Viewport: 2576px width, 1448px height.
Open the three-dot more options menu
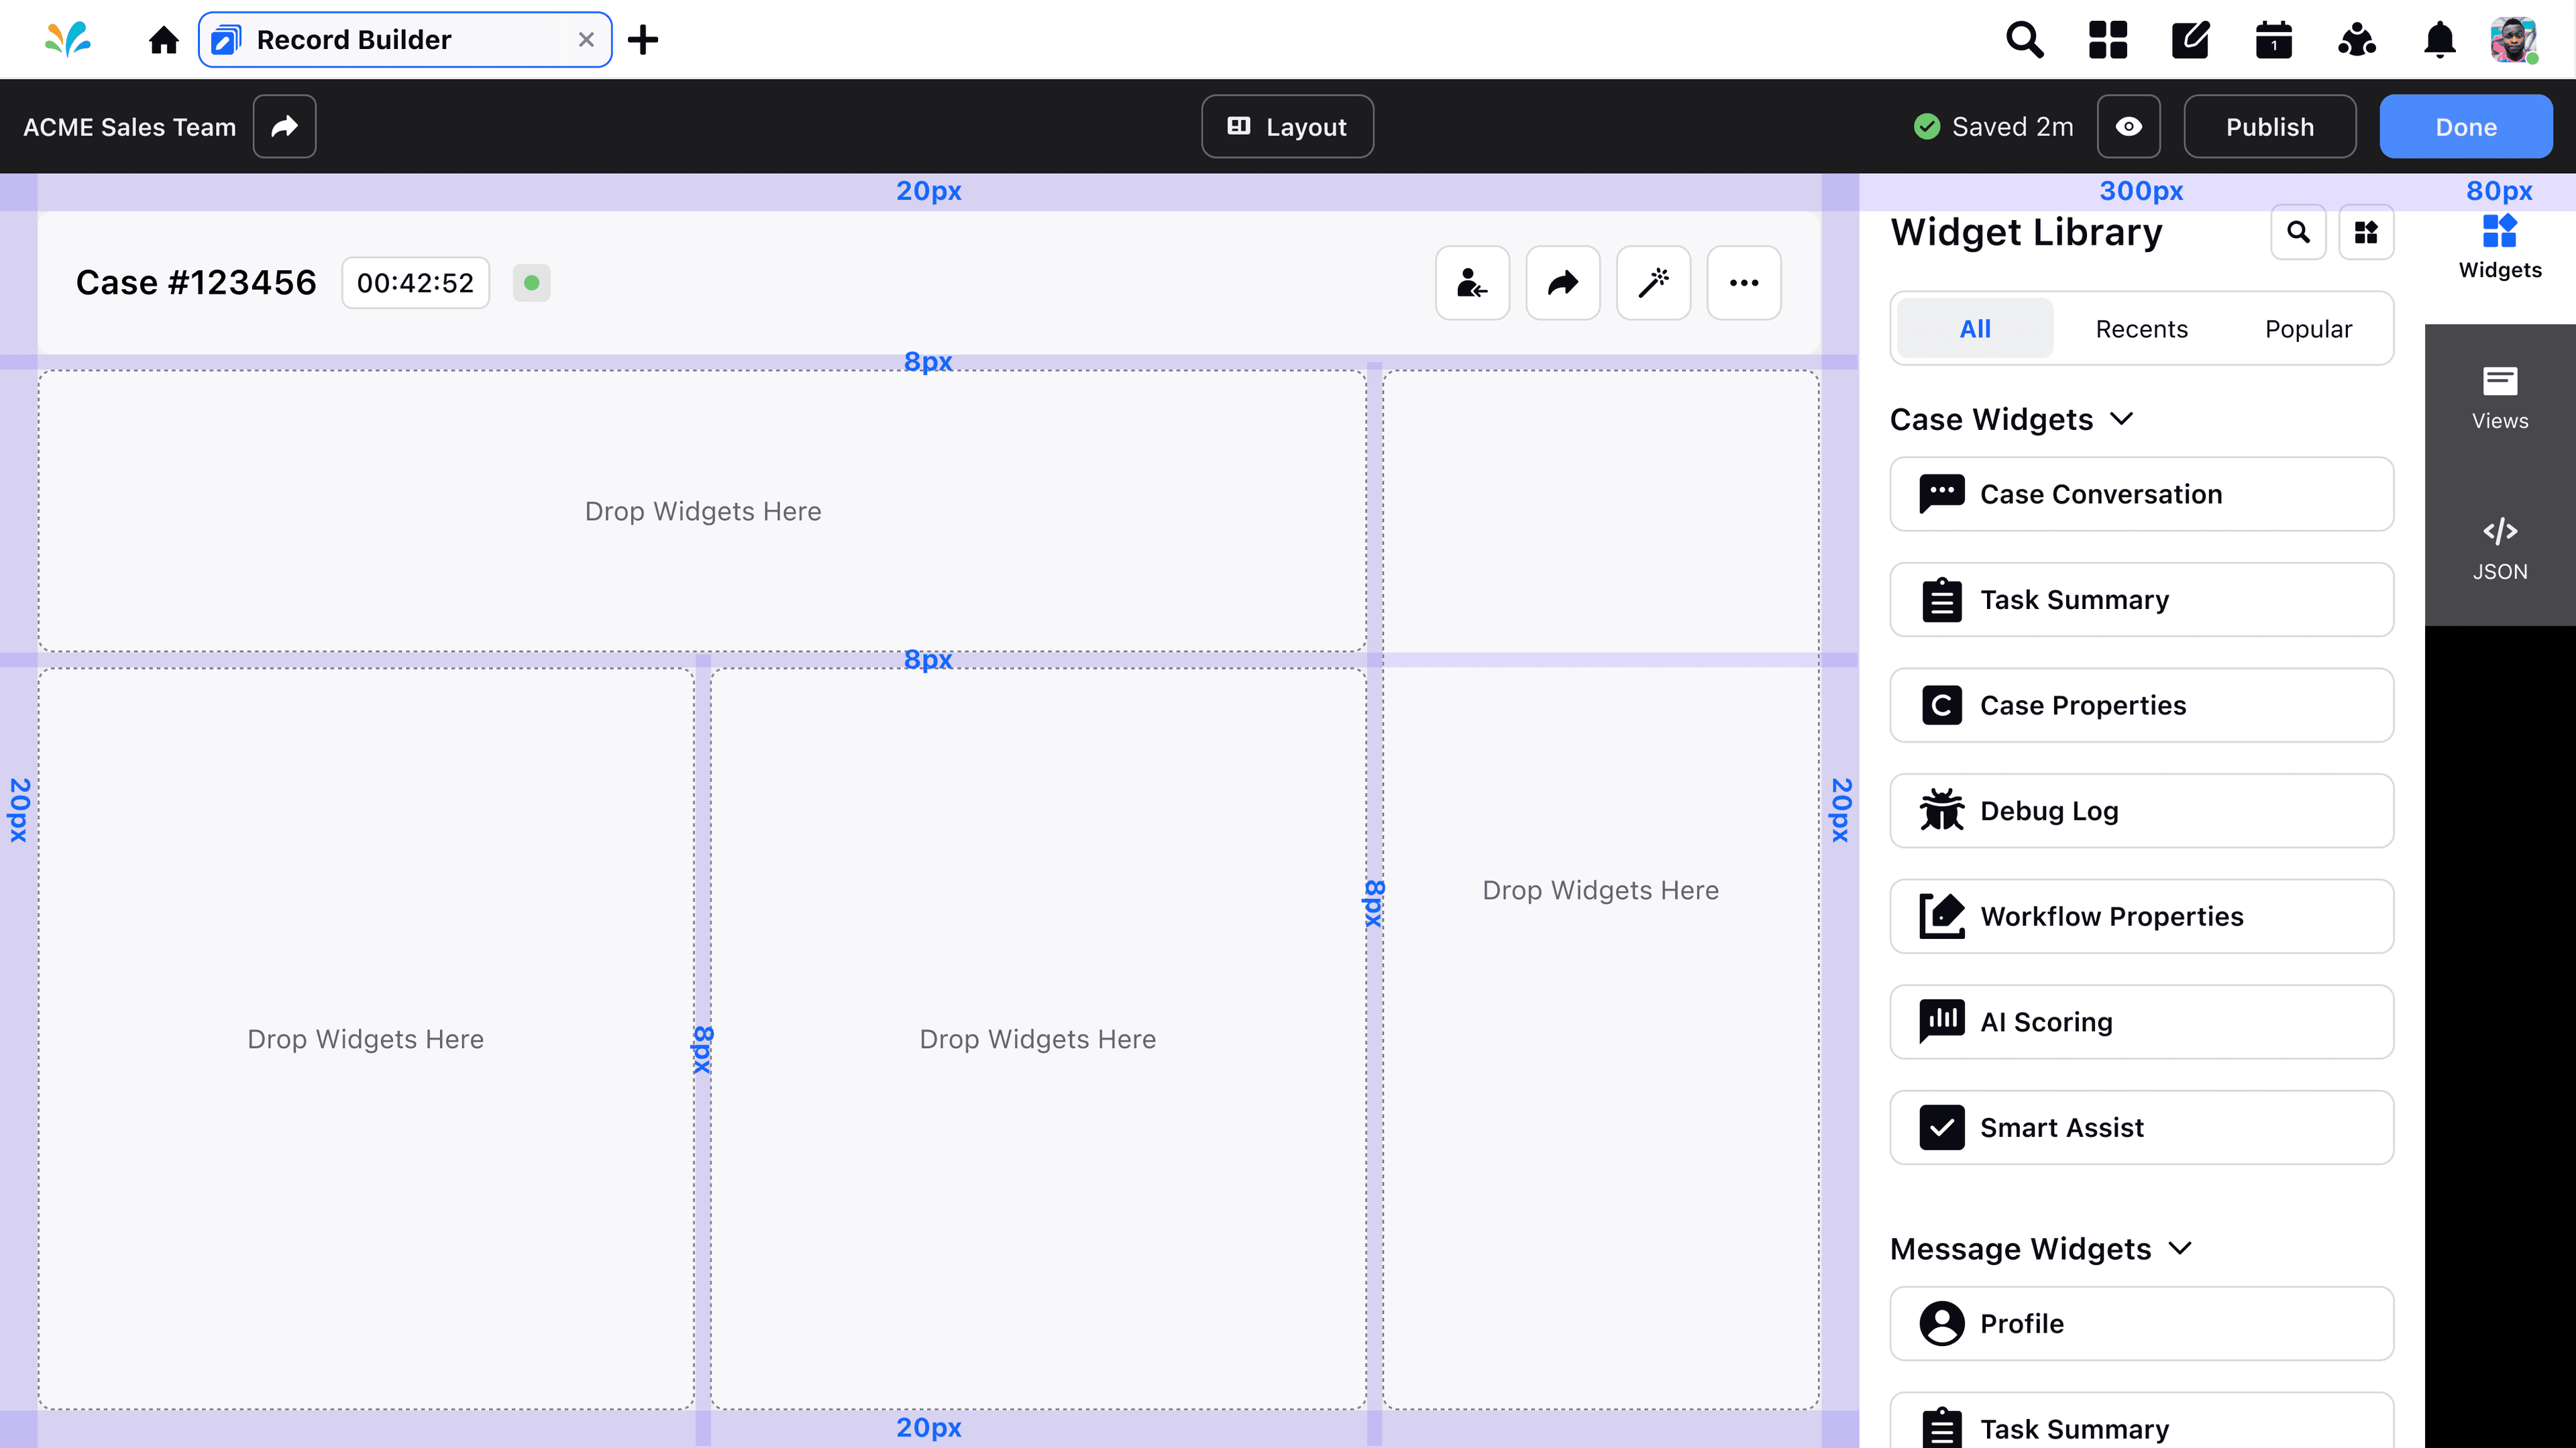point(1743,283)
